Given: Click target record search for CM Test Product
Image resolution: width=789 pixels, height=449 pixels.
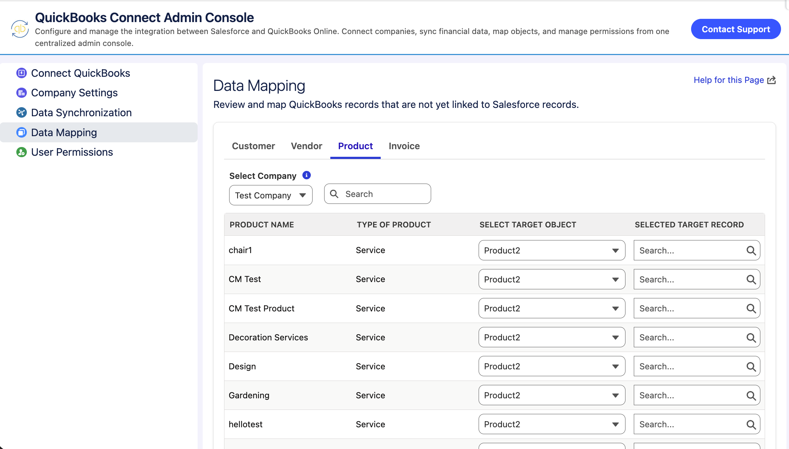Looking at the screenshot, I should [697, 308].
